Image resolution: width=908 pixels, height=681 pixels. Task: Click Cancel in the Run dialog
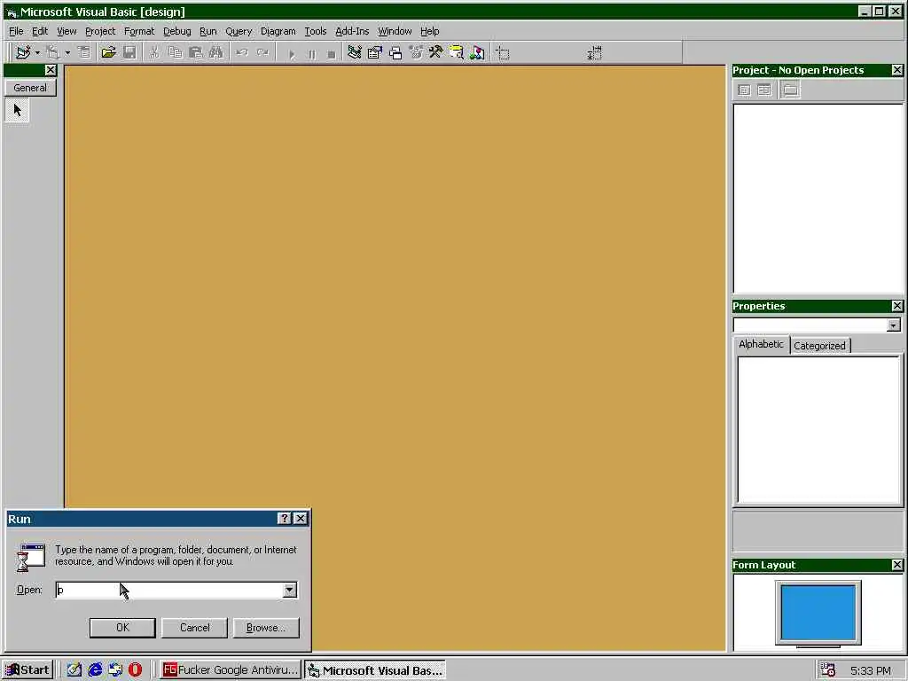[194, 628]
